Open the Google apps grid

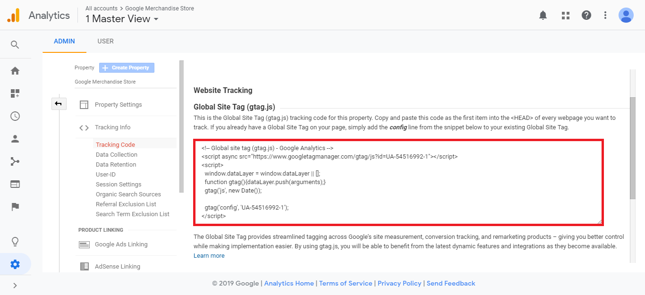click(x=566, y=15)
